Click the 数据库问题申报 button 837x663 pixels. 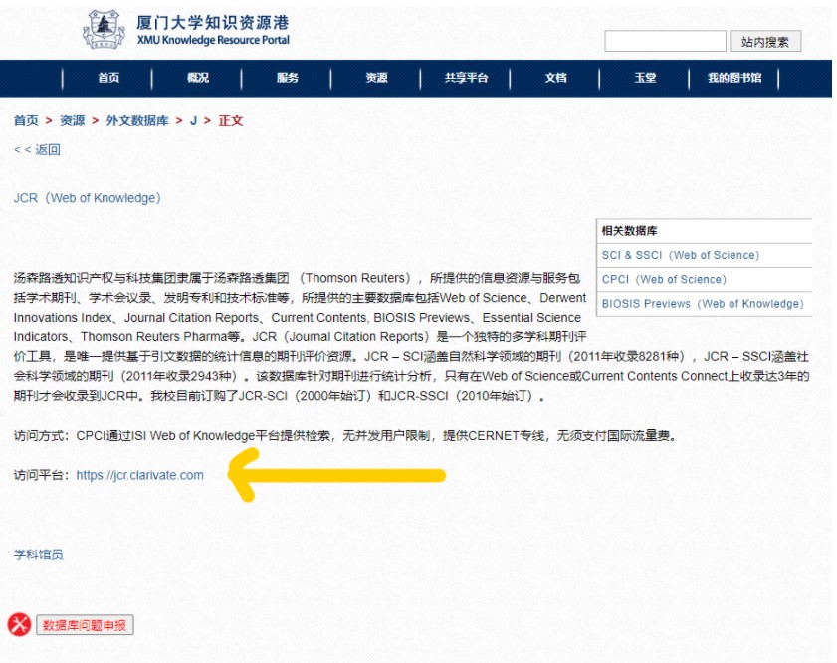(85, 625)
